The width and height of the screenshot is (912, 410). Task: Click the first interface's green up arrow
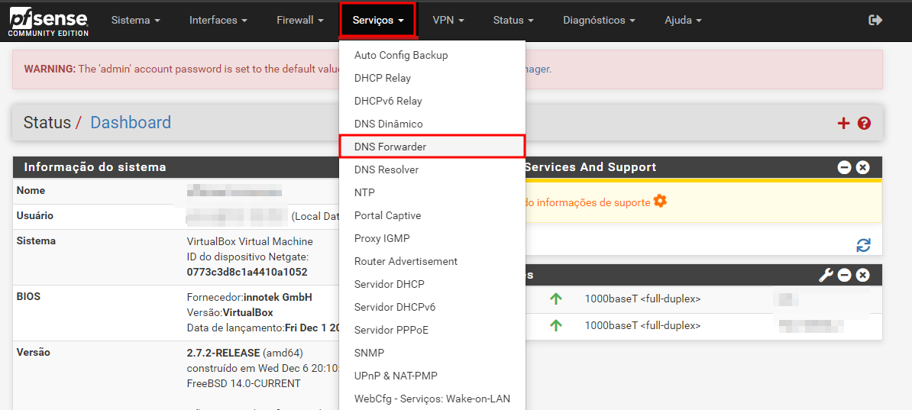click(555, 299)
